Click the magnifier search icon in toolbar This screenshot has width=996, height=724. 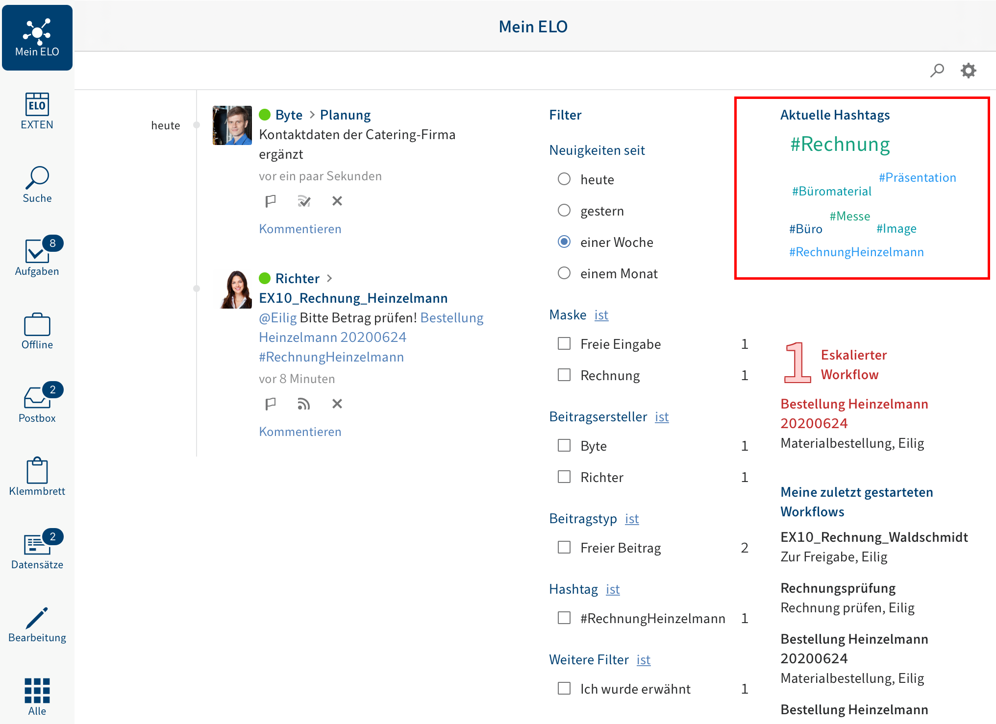point(937,71)
